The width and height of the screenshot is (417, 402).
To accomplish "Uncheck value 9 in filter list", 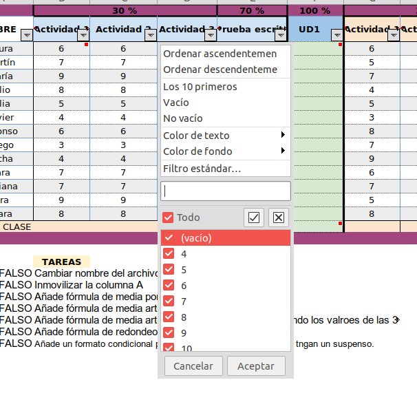I will click(x=169, y=332).
